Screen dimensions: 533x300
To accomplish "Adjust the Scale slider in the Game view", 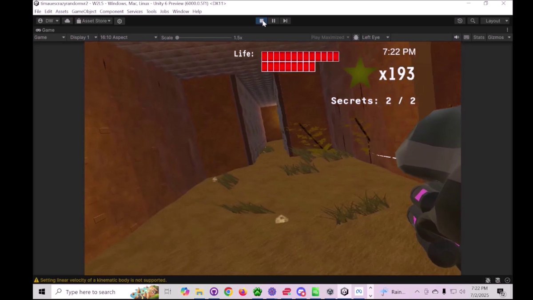I will 177,37.
